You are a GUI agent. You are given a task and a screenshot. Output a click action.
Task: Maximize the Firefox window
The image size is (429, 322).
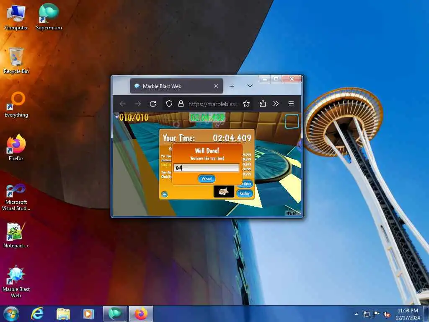pos(276,79)
